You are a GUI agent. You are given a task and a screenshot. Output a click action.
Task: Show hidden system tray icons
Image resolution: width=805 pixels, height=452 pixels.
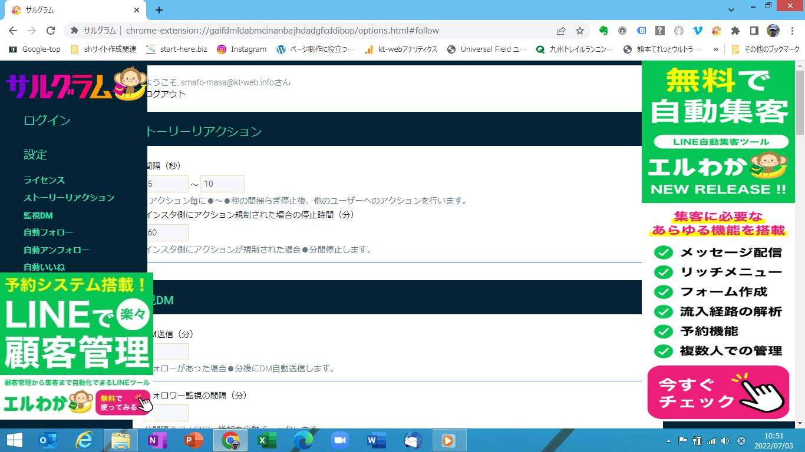click(668, 441)
